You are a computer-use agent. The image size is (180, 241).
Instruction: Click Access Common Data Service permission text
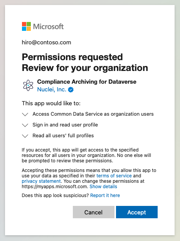click(x=93, y=114)
